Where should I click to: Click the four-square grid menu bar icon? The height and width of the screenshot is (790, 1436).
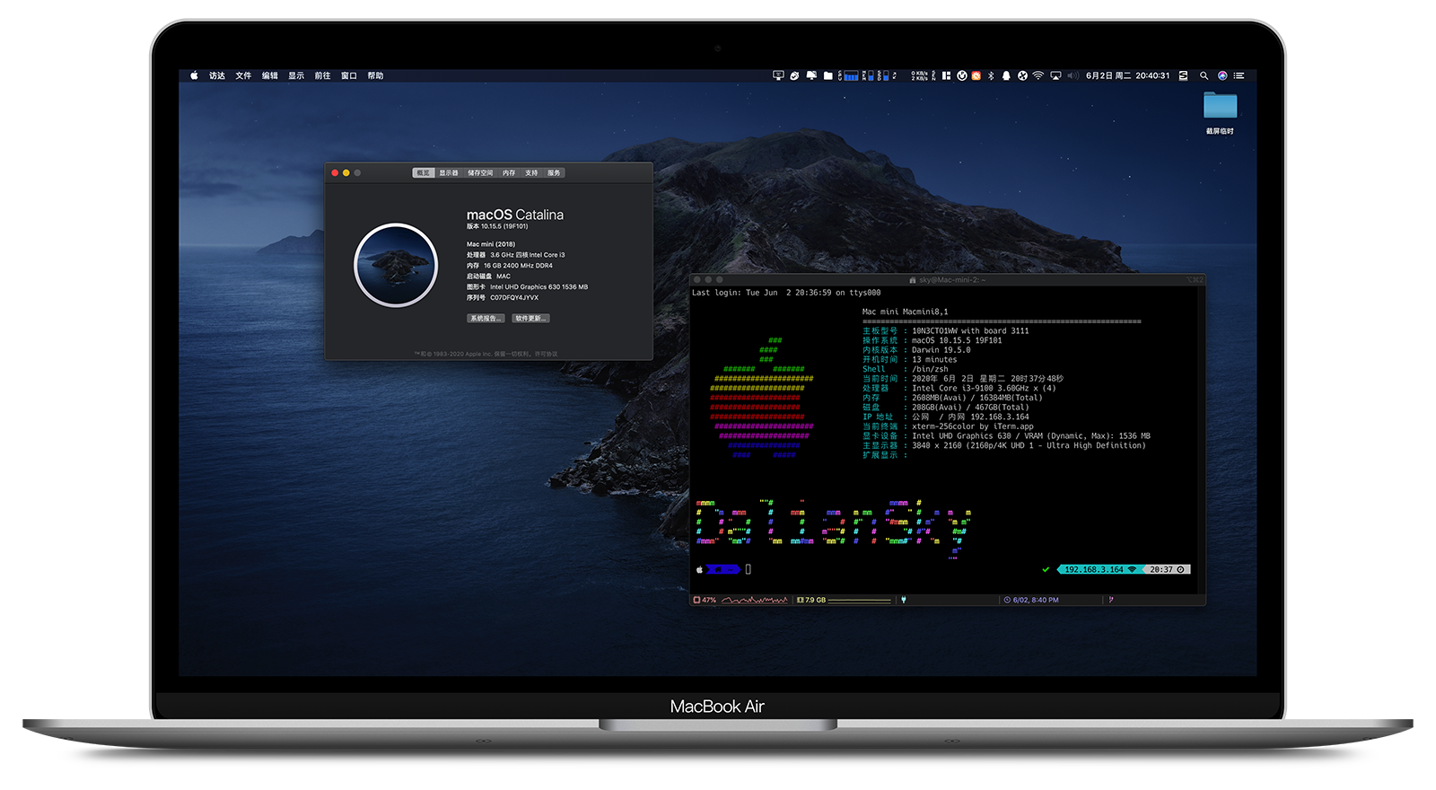946,75
